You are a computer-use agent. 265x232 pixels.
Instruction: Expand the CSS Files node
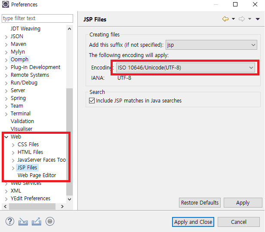point(13,145)
